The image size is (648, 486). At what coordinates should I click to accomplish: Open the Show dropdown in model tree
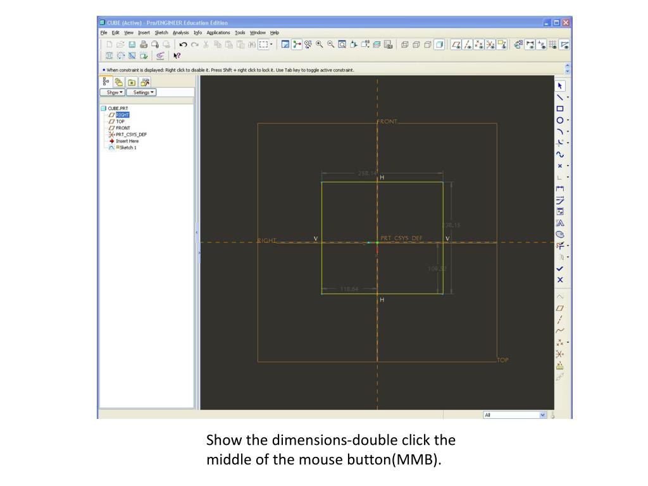pos(113,92)
